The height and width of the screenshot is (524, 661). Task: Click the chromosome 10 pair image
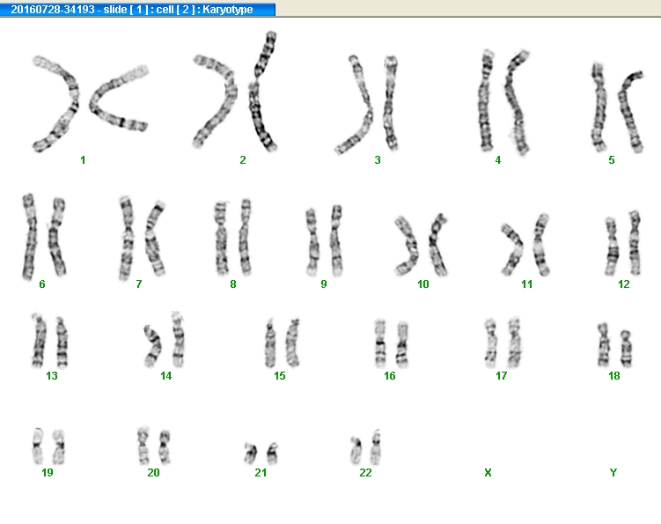[421, 245]
